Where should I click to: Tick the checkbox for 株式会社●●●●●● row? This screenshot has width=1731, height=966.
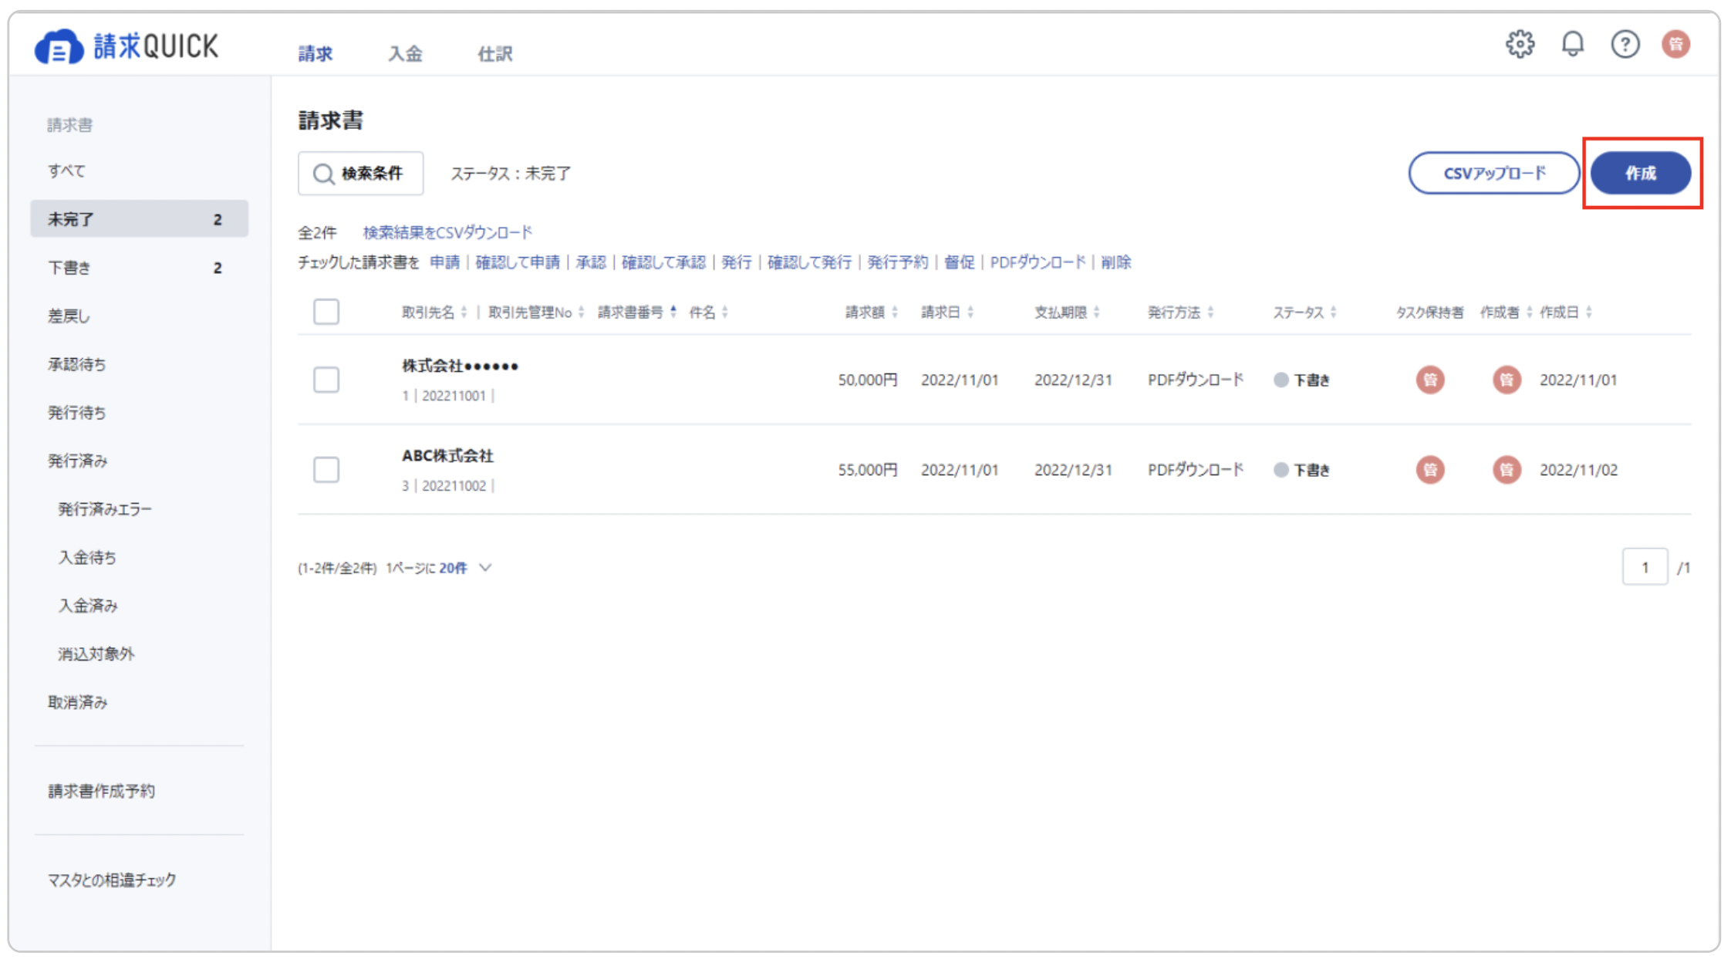[x=326, y=380]
